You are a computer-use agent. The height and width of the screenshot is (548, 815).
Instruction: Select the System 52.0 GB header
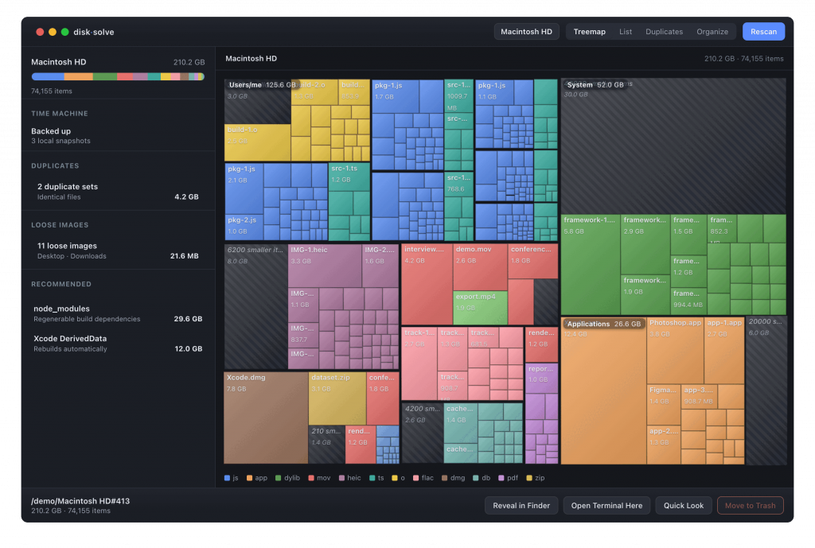coord(595,84)
